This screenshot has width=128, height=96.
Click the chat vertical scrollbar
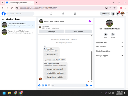tap(92, 66)
